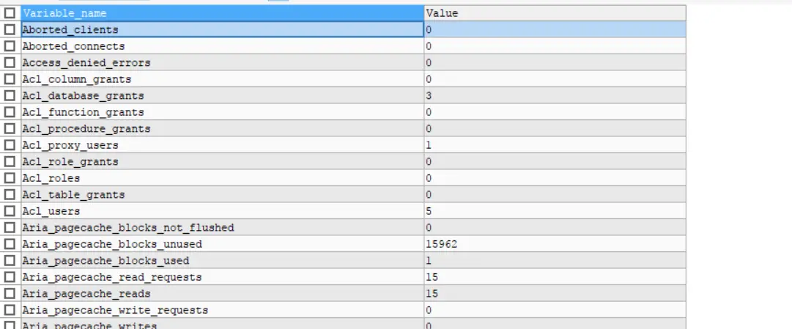Check the Acl_table_grants row checkbox

[10, 195]
